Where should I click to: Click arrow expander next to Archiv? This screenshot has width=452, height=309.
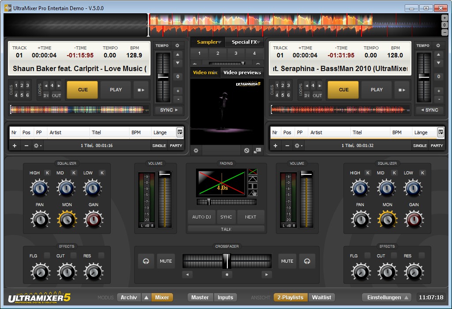click(x=147, y=298)
